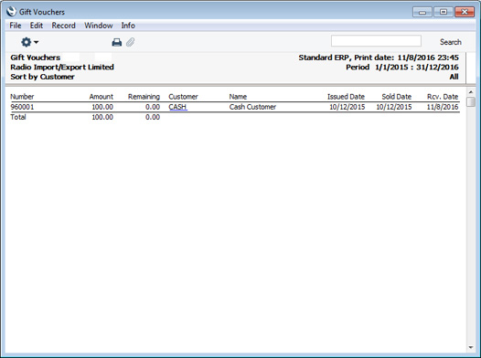
Task: Click the Name column header
Action: click(x=238, y=97)
